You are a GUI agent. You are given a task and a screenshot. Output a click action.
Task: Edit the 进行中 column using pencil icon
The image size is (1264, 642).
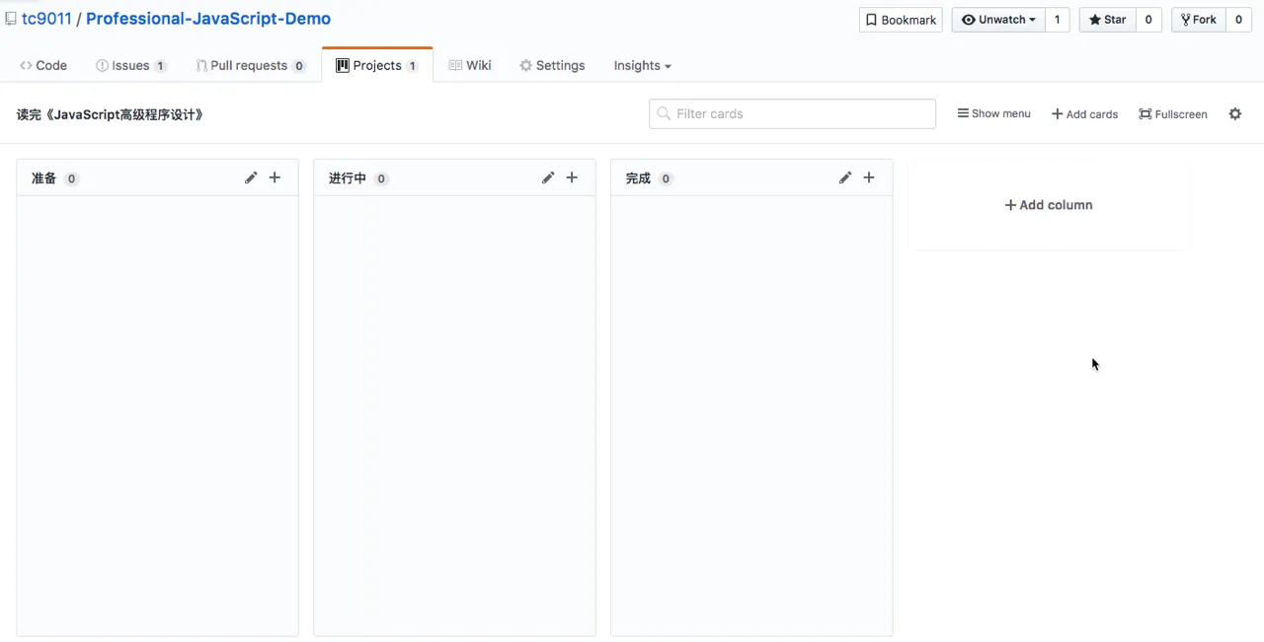click(548, 178)
